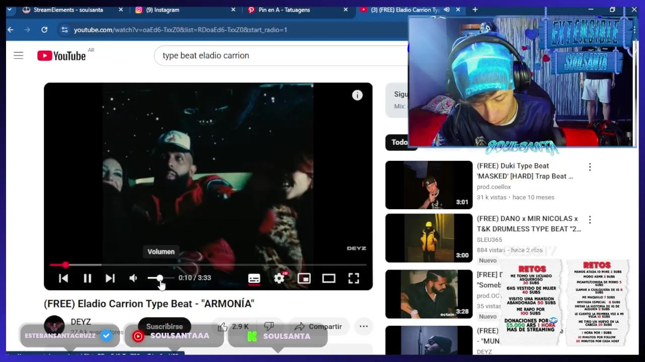This screenshot has height=362, width=645.
Task: Go back in browser history
Action: point(11,30)
